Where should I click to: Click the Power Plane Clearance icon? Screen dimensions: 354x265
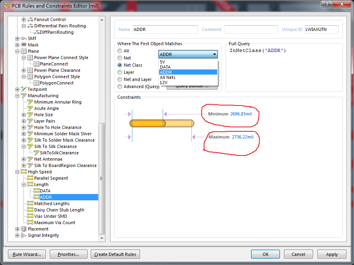coord(30,70)
